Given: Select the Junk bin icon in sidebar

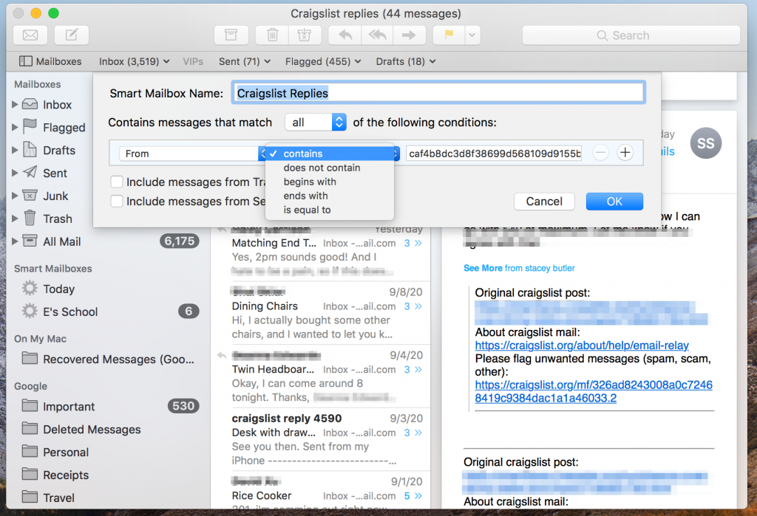Looking at the screenshot, I should tap(30, 196).
